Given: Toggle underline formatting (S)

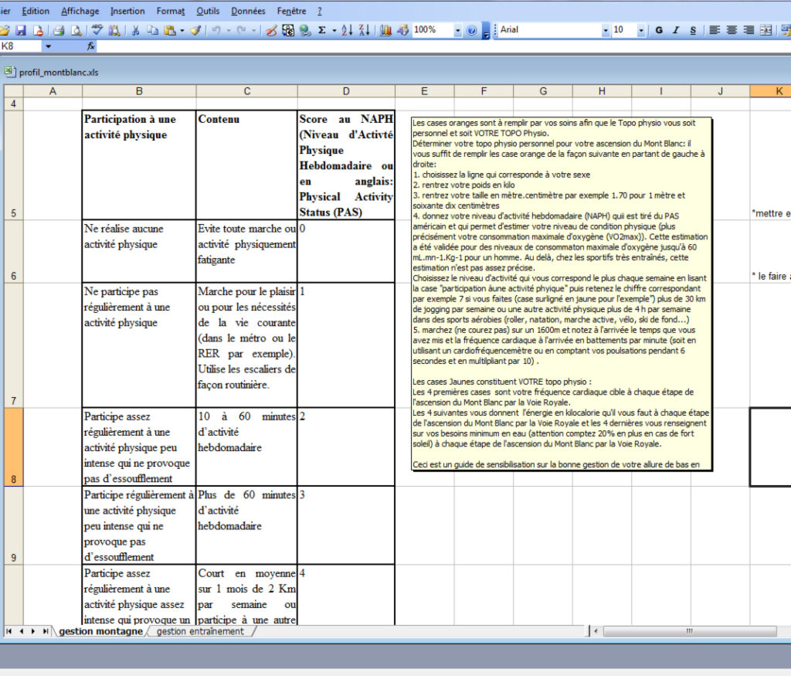Looking at the screenshot, I should click(693, 30).
